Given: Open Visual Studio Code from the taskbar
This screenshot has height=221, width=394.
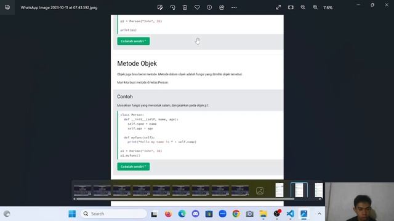Looking at the screenshot, I should point(290,214).
